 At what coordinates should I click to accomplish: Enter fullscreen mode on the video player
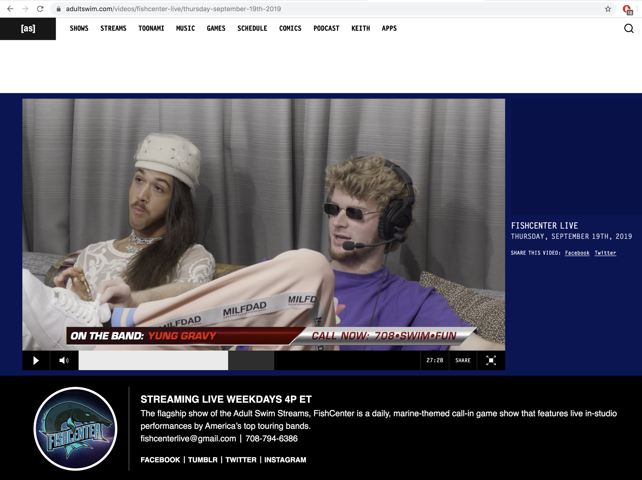point(491,360)
